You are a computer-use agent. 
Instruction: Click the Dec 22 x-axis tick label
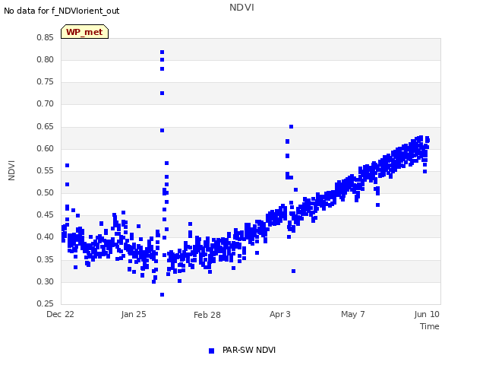(61, 314)
